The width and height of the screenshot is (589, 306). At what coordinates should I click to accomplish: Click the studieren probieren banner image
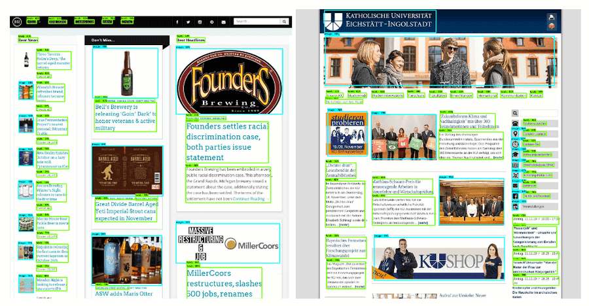coord(348,134)
